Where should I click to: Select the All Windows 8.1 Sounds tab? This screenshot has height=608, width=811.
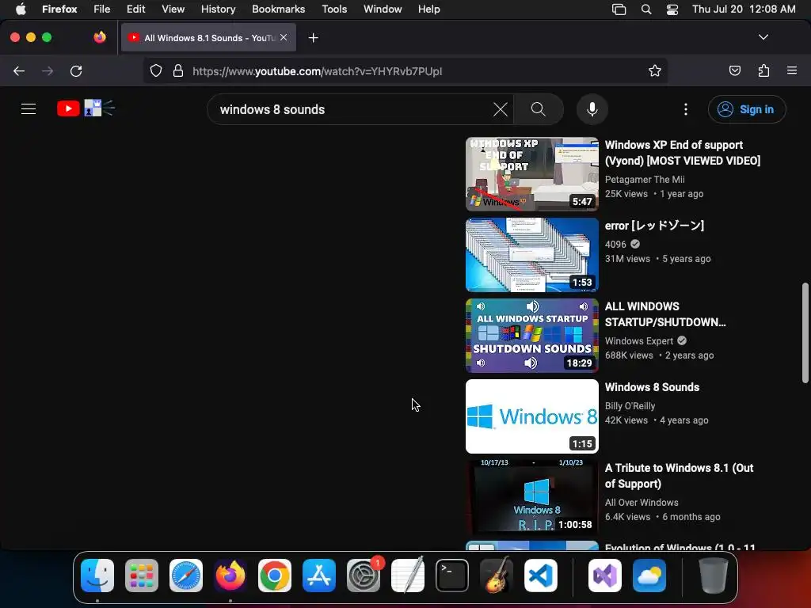click(208, 38)
